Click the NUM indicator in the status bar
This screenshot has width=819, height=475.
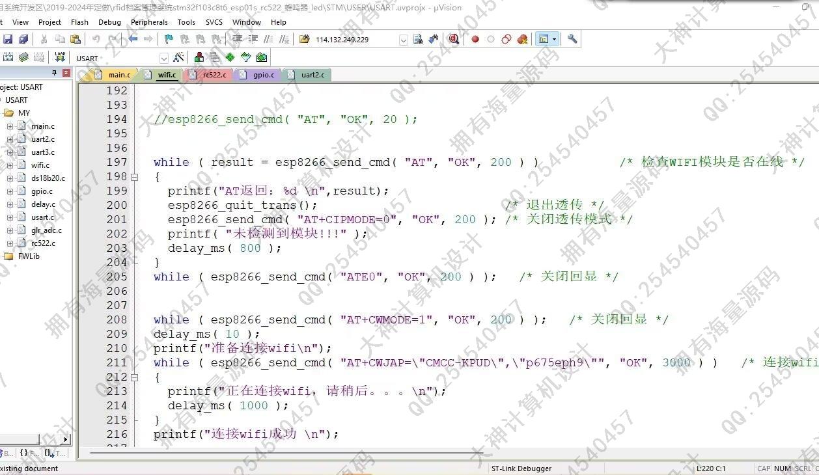point(783,468)
